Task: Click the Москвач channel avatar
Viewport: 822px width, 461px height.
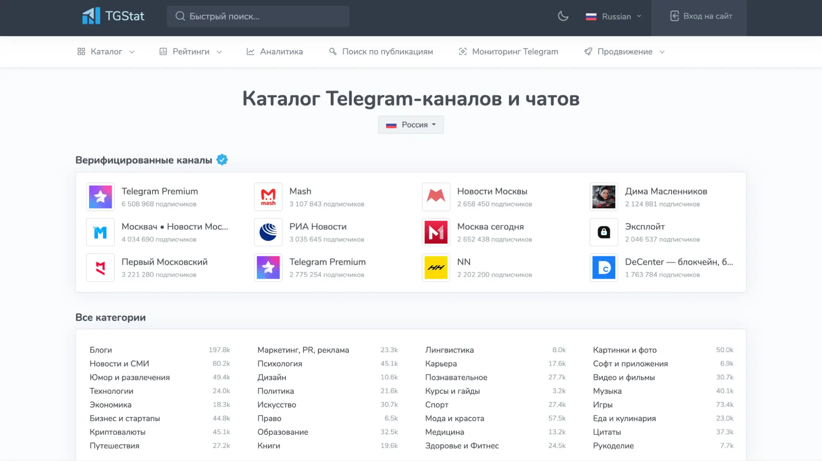Action: (x=100, y=232)
